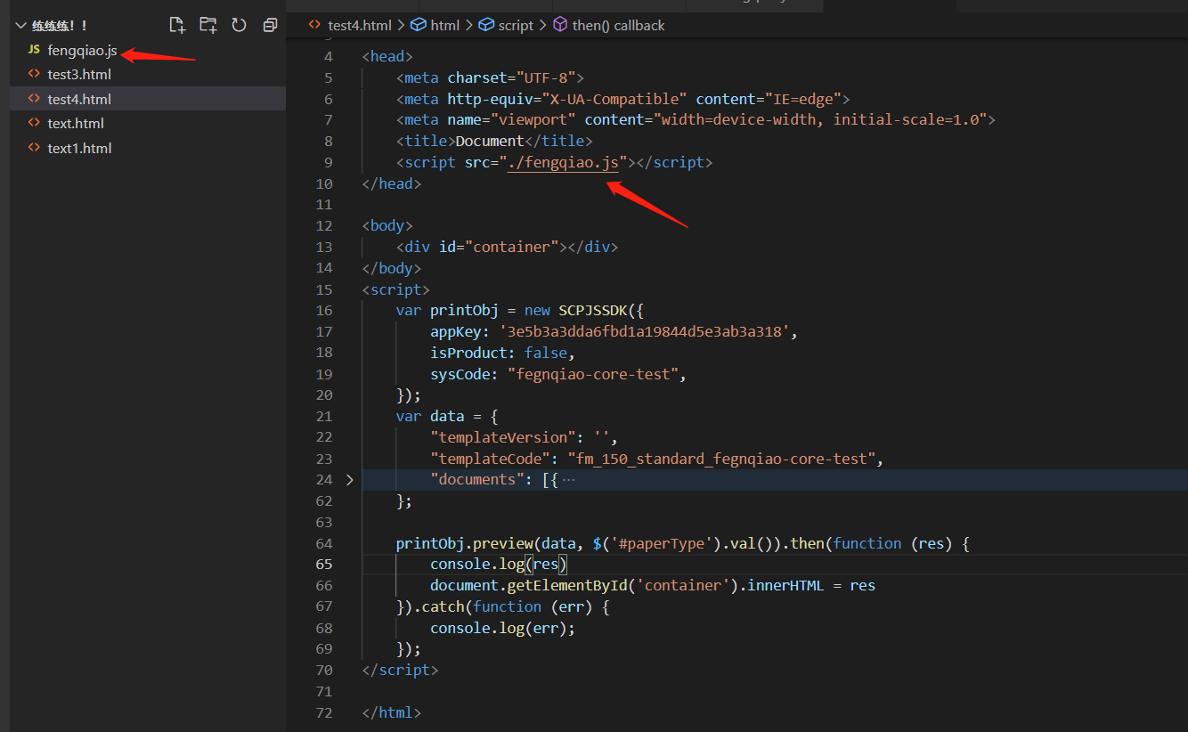Click line number 65 in the gutter
Image resolution: width=1188 pixels, height=732 pixels.
pos(323,565)
